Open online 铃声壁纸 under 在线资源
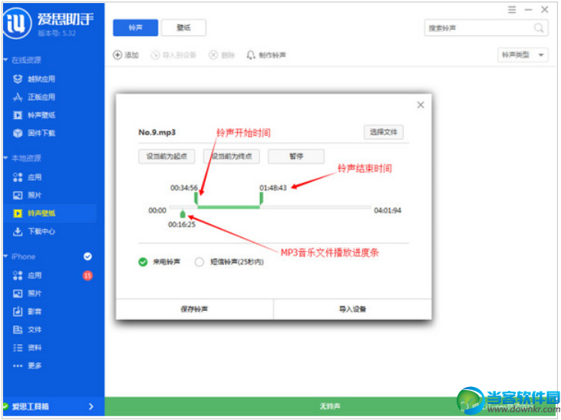This screenshot has height=420, width=561. click(34, 115)
